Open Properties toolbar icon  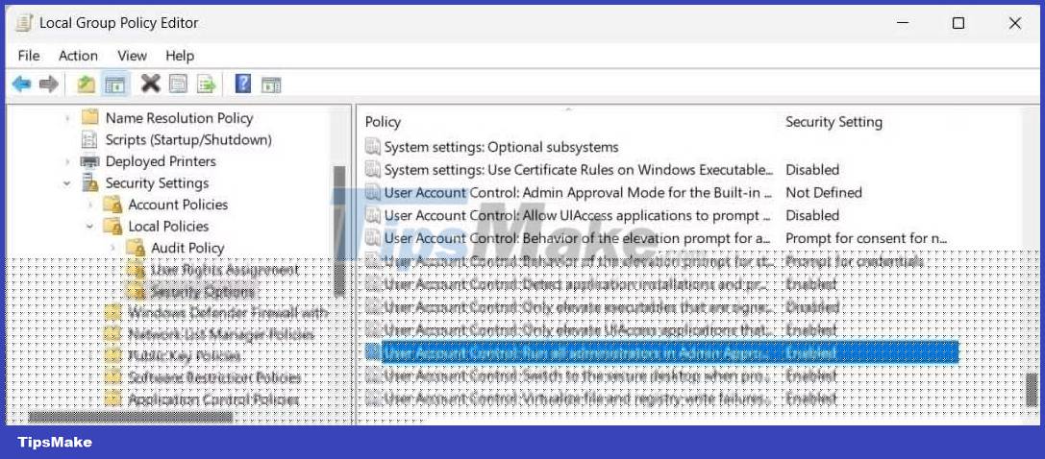point(178,85)
